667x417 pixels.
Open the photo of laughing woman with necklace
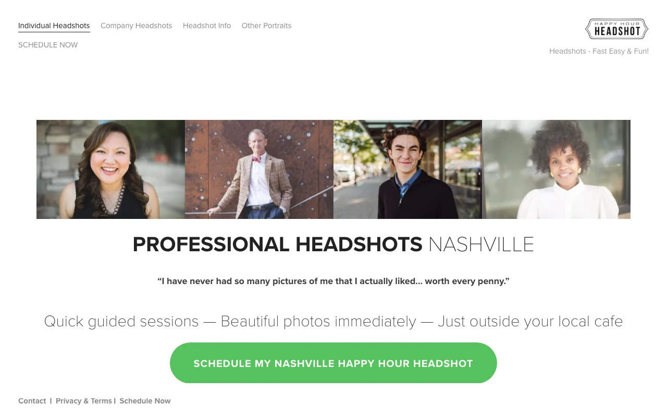click(x=110, y=169)
